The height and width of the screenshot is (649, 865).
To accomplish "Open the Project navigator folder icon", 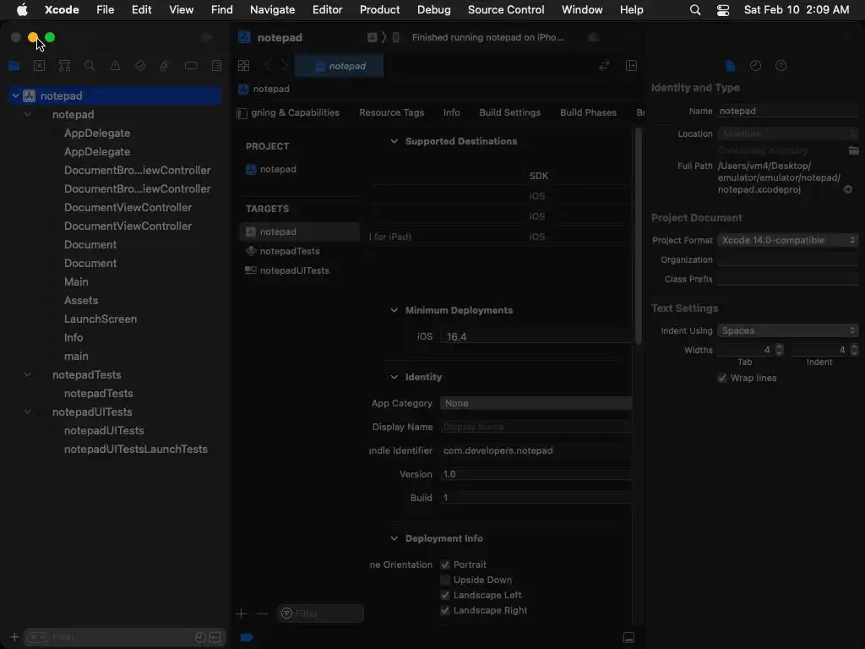I will pyautogui.click(x=14, y=66).
